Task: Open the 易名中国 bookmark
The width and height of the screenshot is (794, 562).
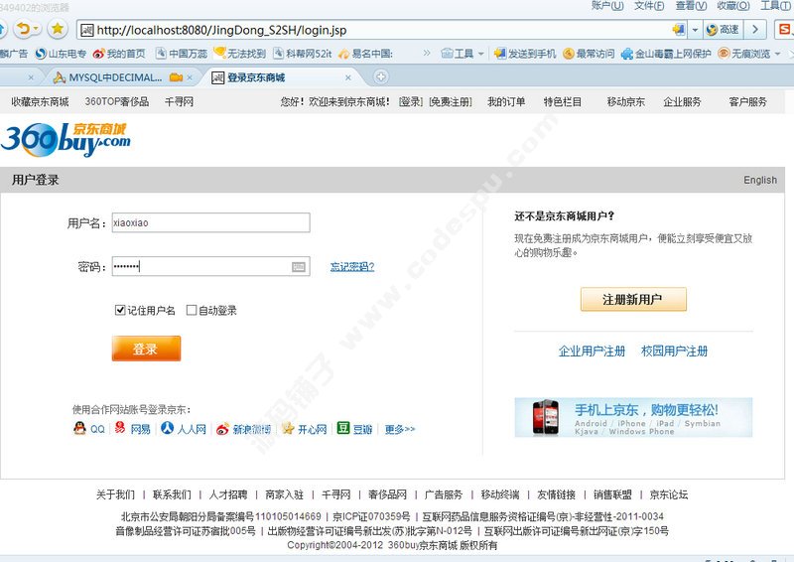Action: (x=365, y=54)
